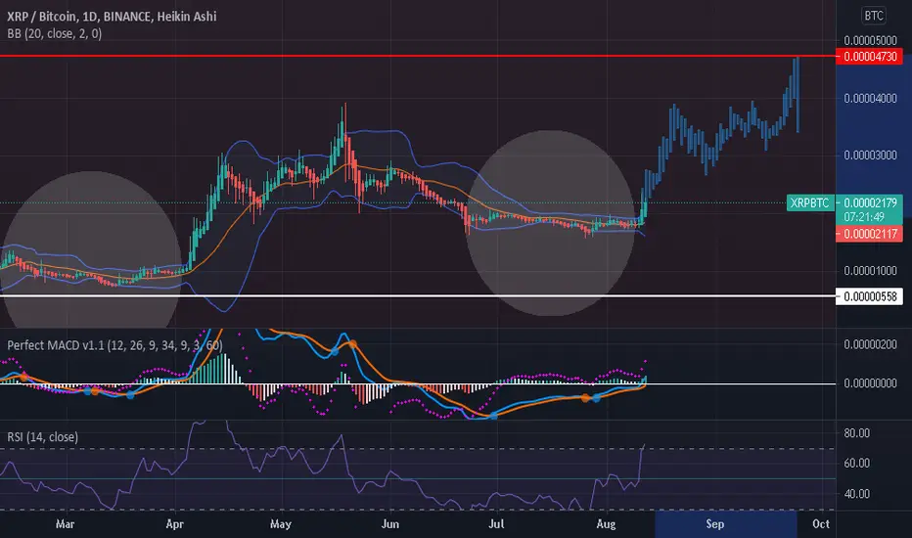Click the May label on time axis
Image resolution: width=912 pixels, height=538 pixels.
coord(280,524)
